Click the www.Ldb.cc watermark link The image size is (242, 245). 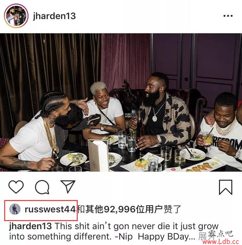pos(221,242)
